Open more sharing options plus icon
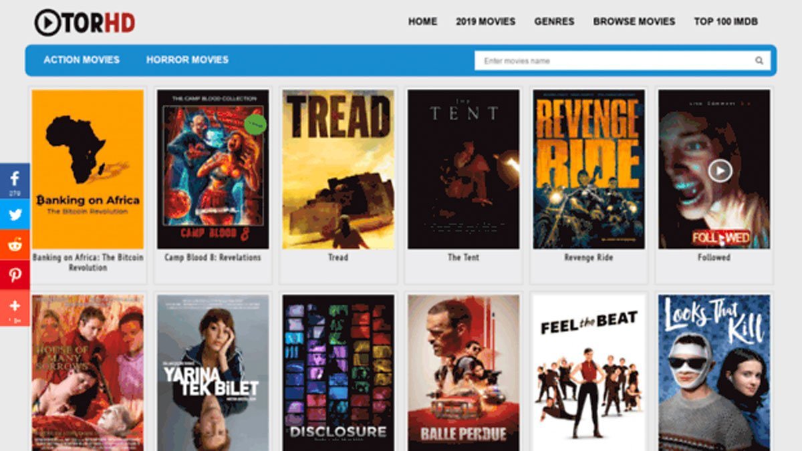The width and height of the screenshot is (802, 451). [15, 307]
